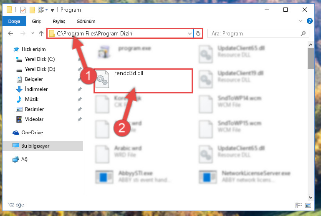Viewport: 321px width, 216px height.
Task: Unpin Belgeler from quick access
Action: click(x=79, y=79)
